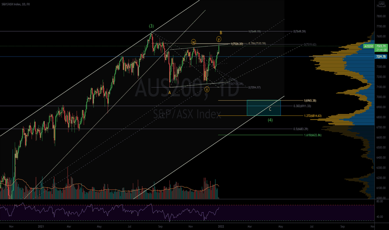389x230 pixels.
Task: Select the C label in teal box
Action: (270, 109)
